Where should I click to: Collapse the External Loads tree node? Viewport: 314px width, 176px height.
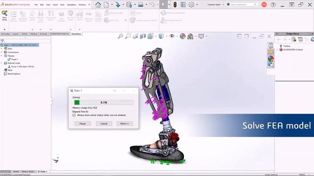pos(1,63)
